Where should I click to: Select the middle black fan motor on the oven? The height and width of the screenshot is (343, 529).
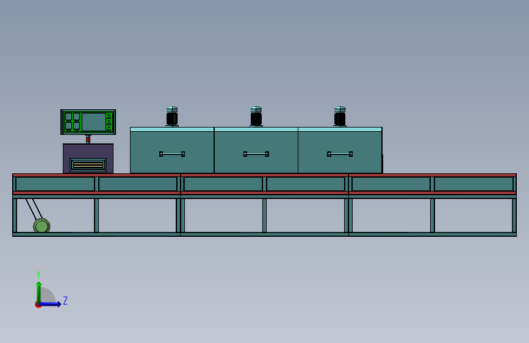[x=256, y=117]
